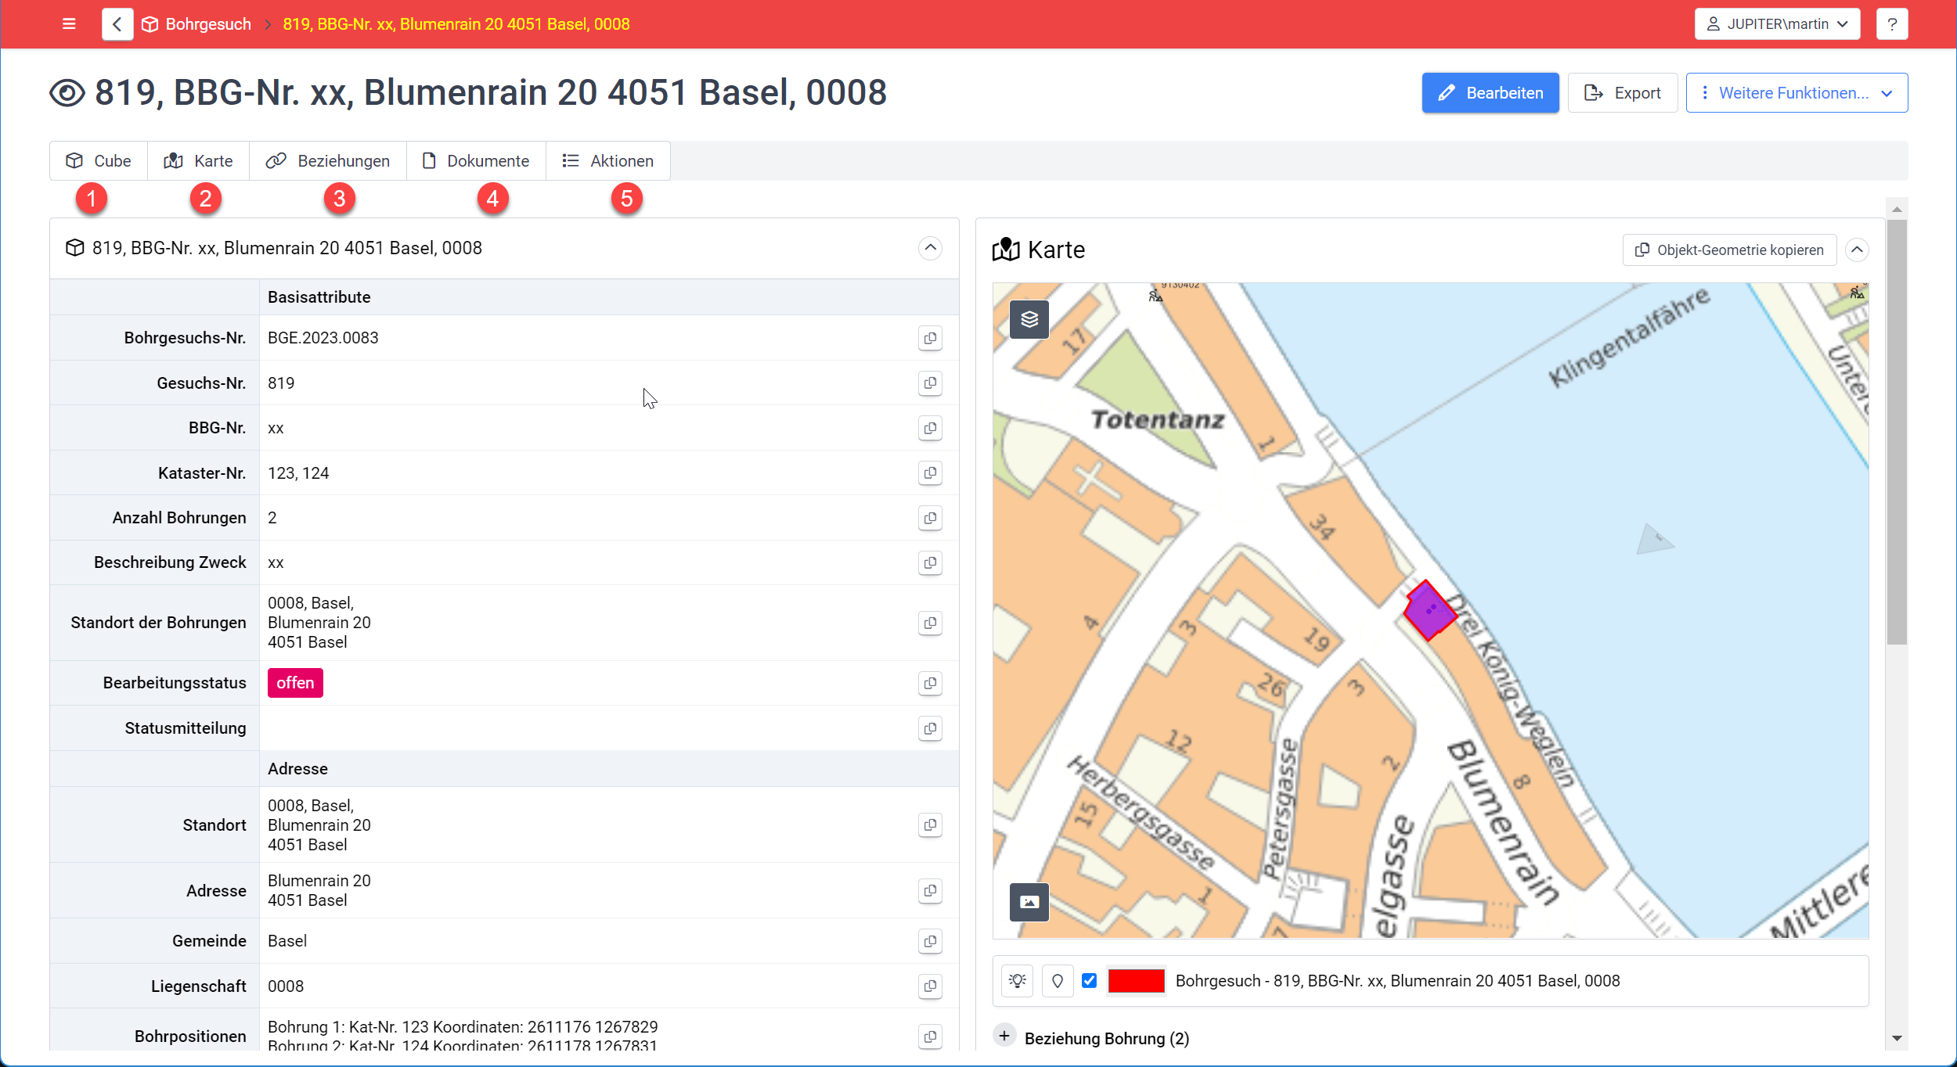Open the JUPITER\martin user dropdown

pos(1777,24)
